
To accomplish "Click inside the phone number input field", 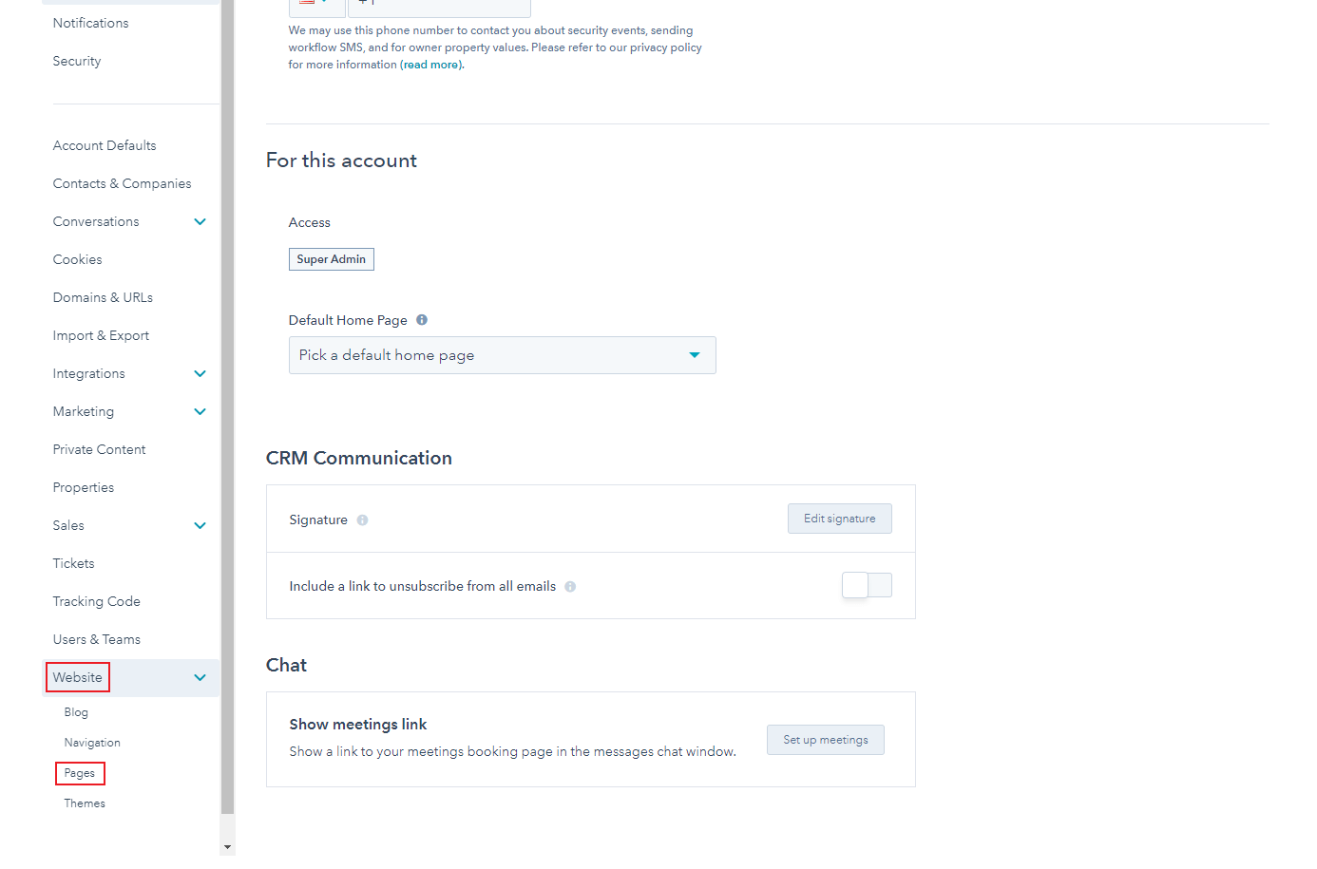I will pyautogui.click(x=439, y=7).
